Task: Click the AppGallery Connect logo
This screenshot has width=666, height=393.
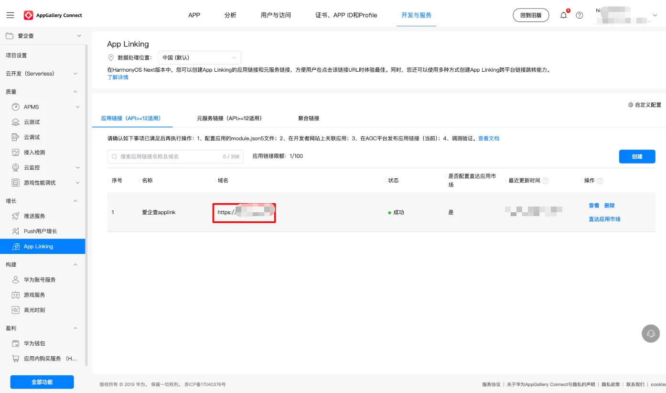Action: tap(53, 15)
